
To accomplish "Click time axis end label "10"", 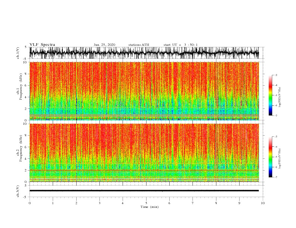I will (x=263, y=203).
